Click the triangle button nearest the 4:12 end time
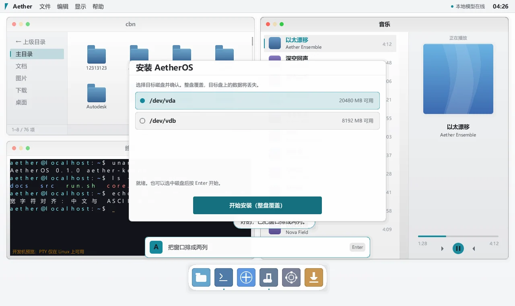 point(474,249)
